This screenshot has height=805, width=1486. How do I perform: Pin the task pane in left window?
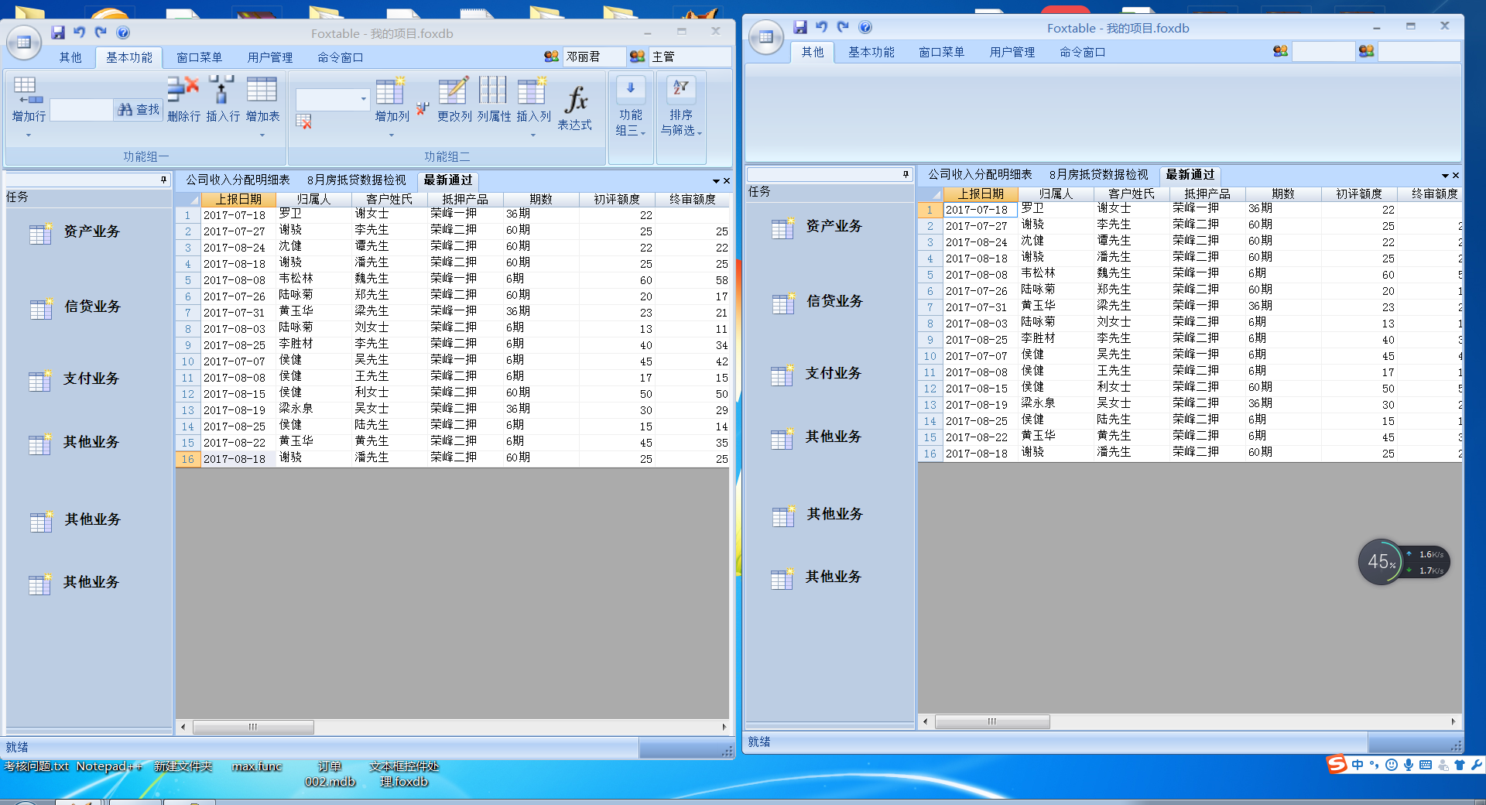pyautogui.click(x=163, y=180)
